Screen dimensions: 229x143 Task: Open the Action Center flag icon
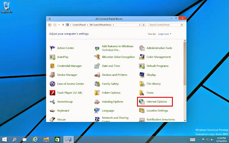click(52, 48)
